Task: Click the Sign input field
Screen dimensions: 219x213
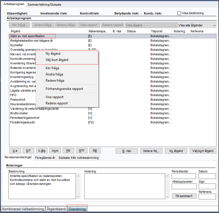Action: point(207,186)
